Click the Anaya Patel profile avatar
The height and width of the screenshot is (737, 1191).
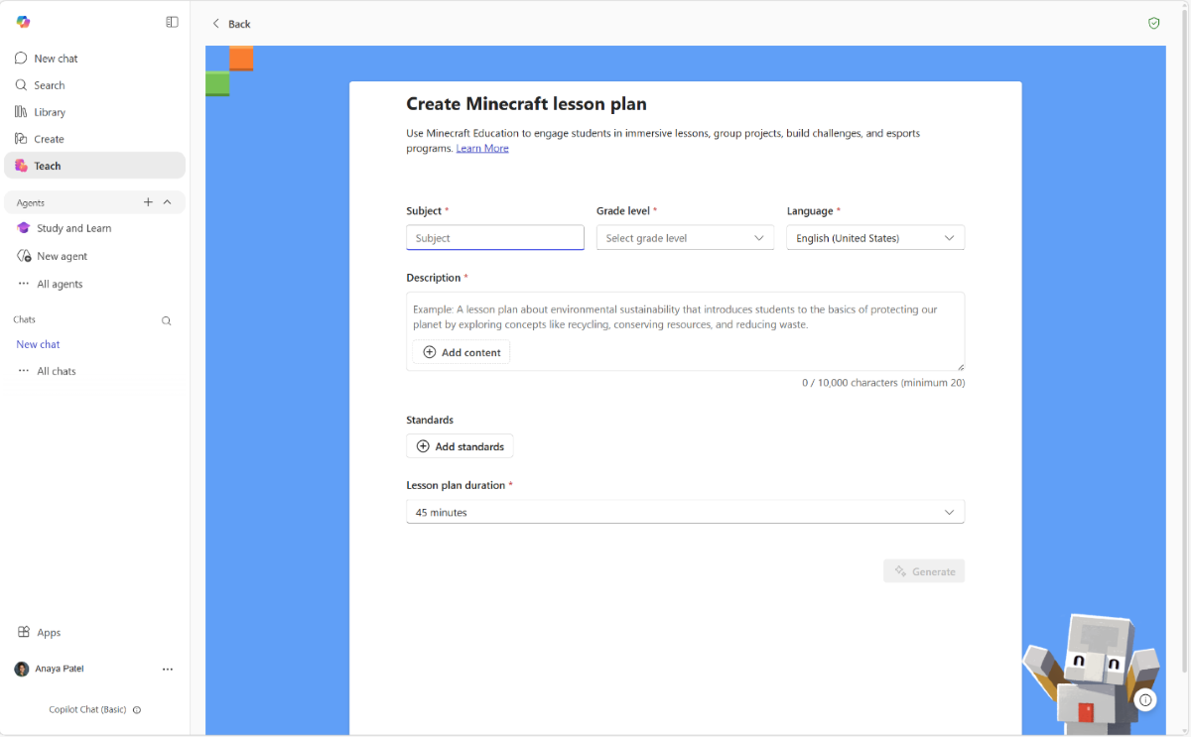[x=22, y=670]
